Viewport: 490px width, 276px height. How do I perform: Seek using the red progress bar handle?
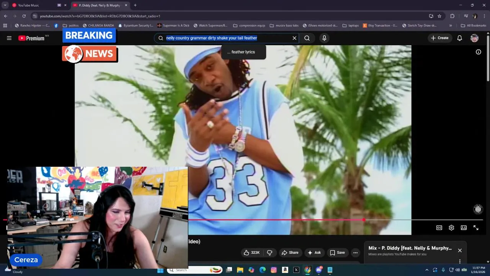tap(364, 220)
